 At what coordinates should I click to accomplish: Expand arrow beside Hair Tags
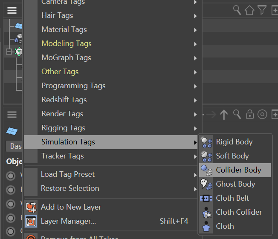[195, 16]
